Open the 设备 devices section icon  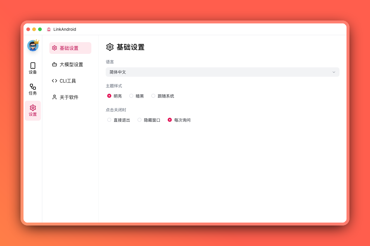pyautogui.click(x=33, y=66)
